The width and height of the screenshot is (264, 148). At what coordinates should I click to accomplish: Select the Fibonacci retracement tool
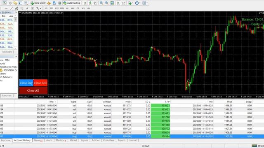click(22, 8)
